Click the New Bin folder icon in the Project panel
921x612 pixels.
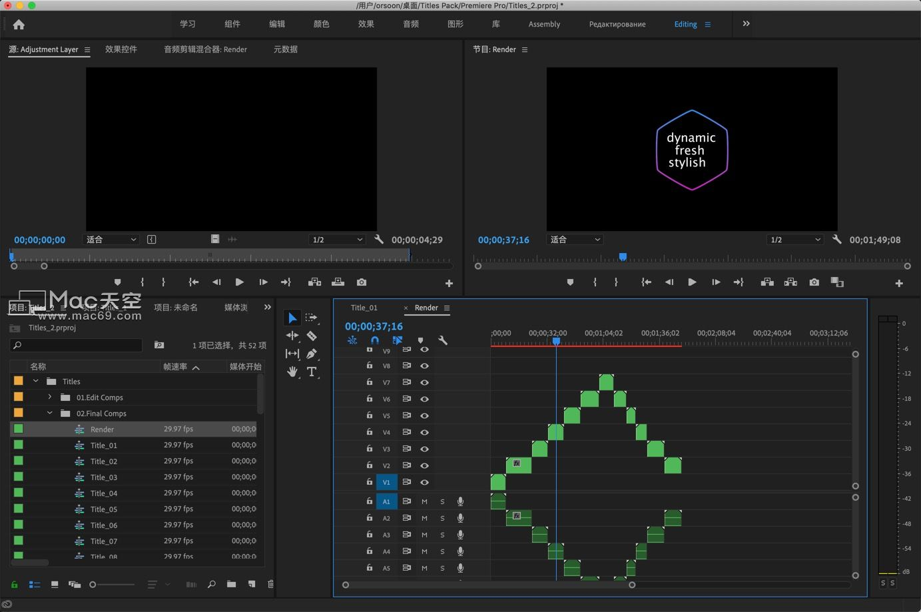point(231,584)
